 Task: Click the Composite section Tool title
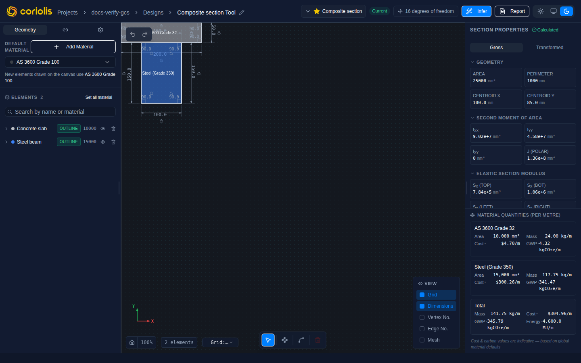pos(206,13)
